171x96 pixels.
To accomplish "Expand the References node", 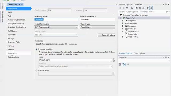I will [123, 23].
